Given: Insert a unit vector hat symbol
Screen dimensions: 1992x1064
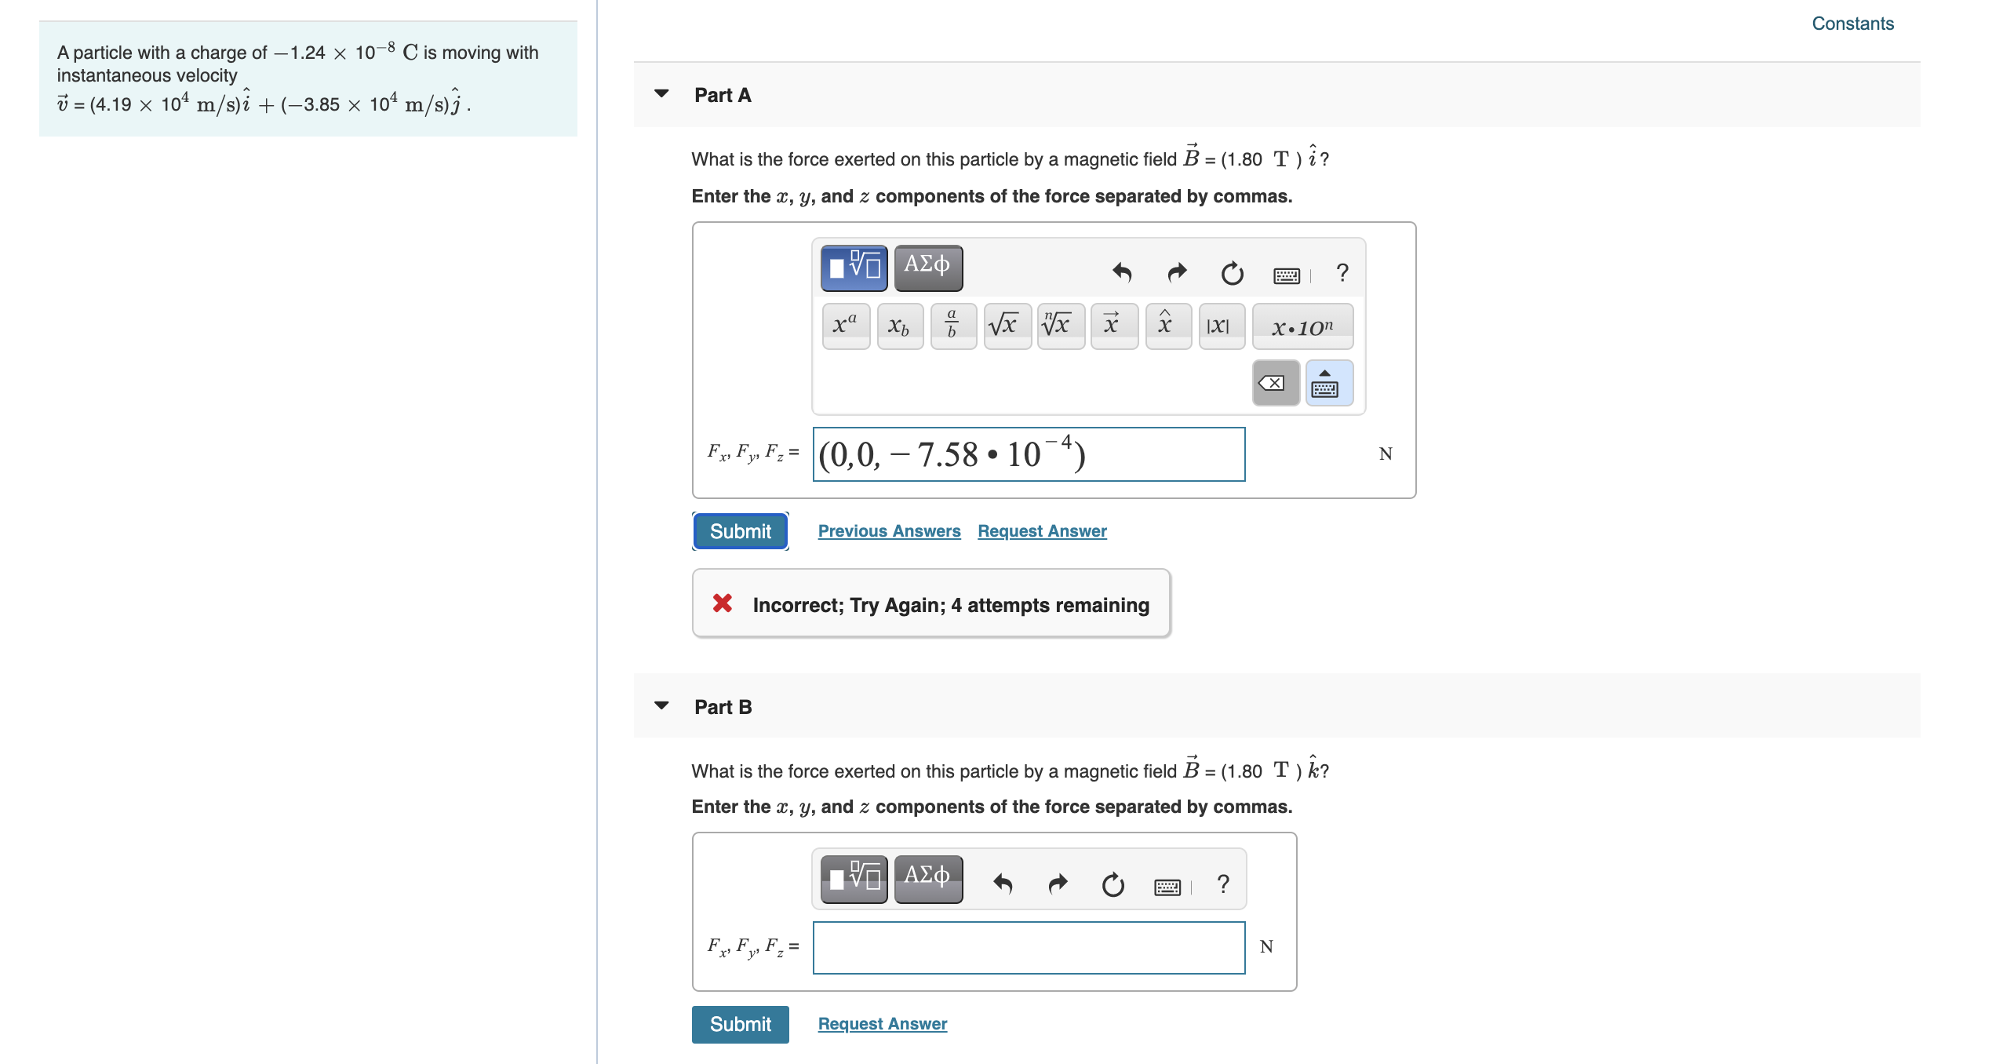Looking at the screenshot, I should 1167,325.
